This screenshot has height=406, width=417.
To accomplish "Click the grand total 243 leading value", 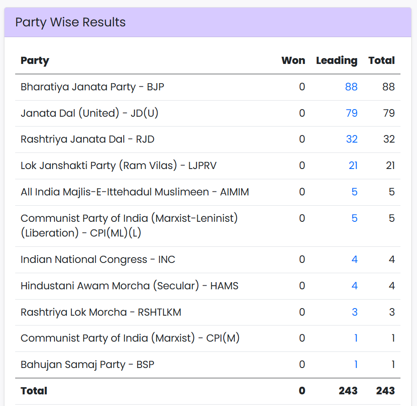I will pos(348,391).
